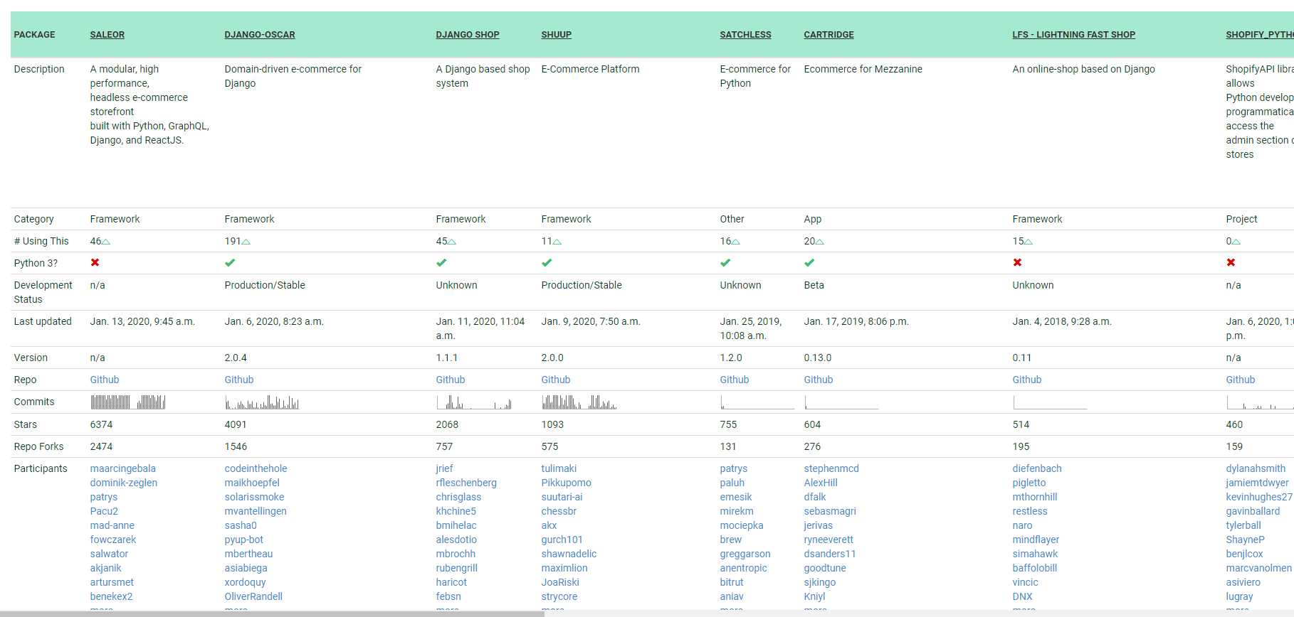Select the Cartridge development status Beta
This screenshot has height=617, width=1294.
(814, 285)
